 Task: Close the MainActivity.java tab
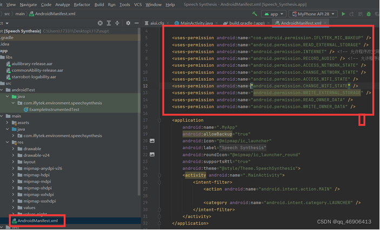coord(217,23)
